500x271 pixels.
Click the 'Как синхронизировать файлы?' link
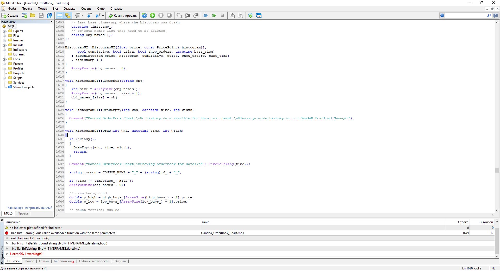click(30, 208)
